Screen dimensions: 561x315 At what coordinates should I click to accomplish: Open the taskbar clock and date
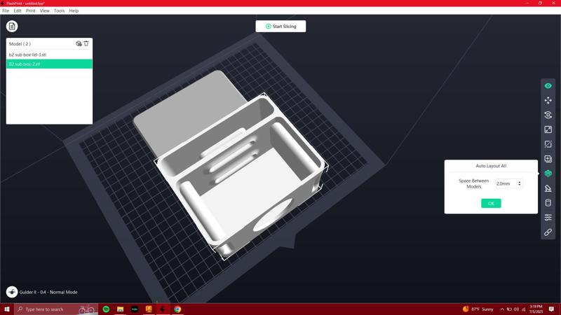tap(536, 309)
